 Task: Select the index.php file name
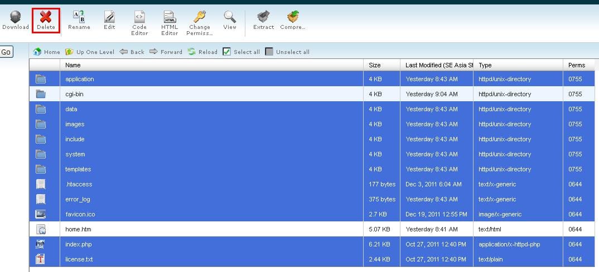click(x=79, y=244)
